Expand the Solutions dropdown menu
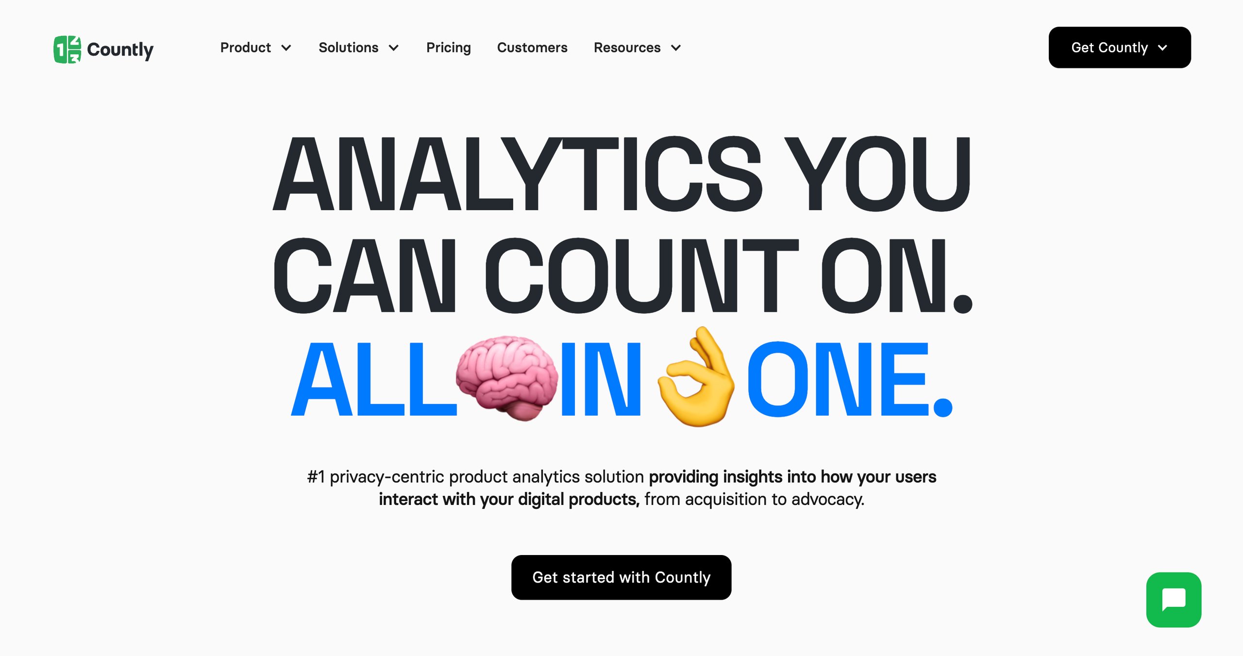 coord(359,48)
